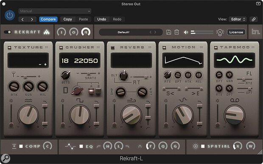263x164 pixels.
Task: Click the Texture waves icon
Action: pyautogui.click(x=28, y=101)
